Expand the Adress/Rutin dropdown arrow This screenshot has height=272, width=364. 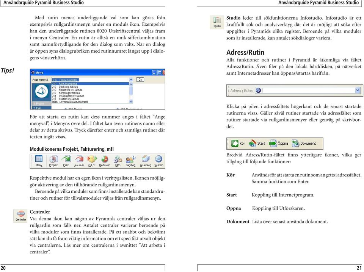click(x=358, y=91)
